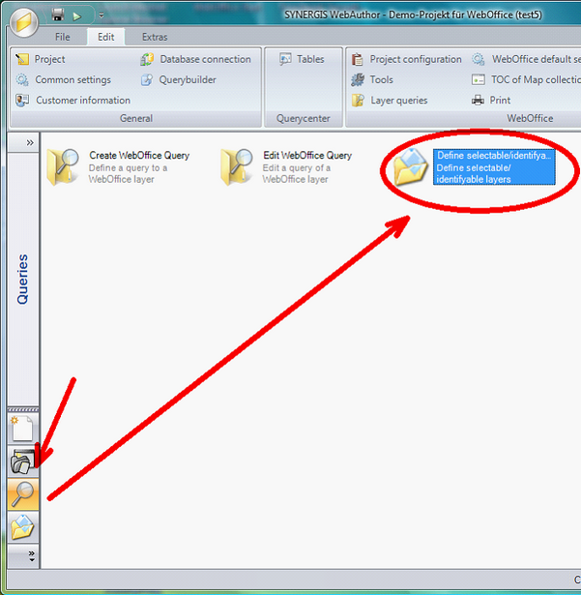Click 'Define a query to a WebOffice layer' description
581x595 pixels.
[128, 173]
